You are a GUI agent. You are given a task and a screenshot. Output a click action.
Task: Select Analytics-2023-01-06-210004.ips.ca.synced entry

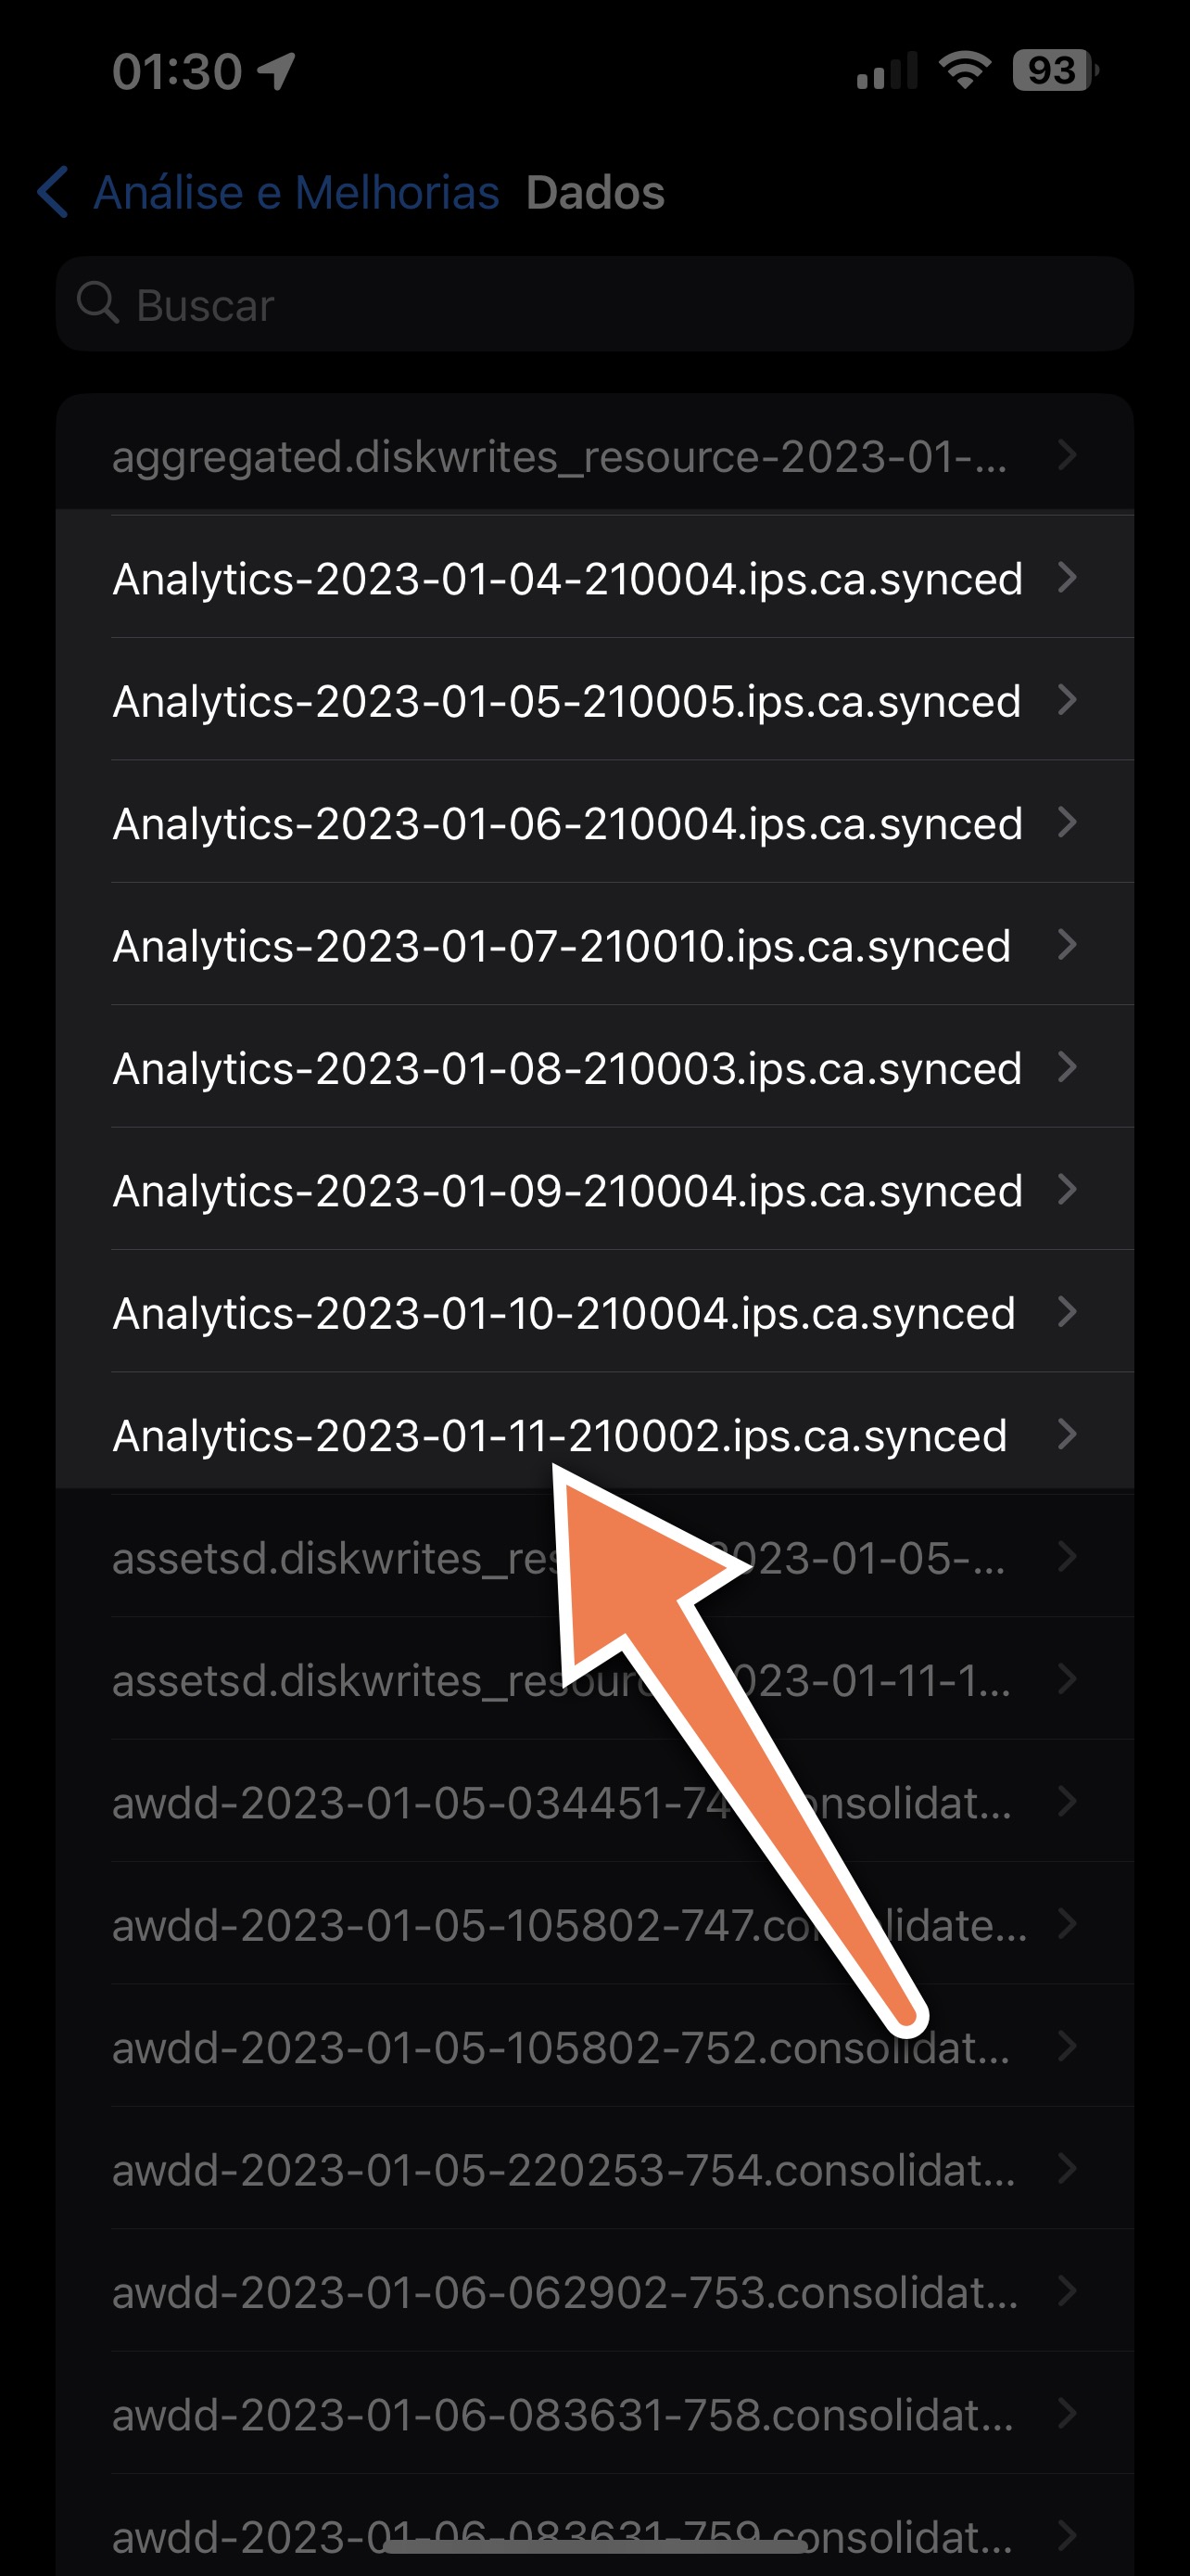pos(567,824)
